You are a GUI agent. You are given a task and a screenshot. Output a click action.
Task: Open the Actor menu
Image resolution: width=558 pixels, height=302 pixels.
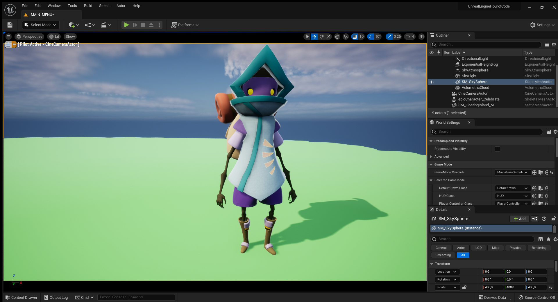tap(121, 6)
